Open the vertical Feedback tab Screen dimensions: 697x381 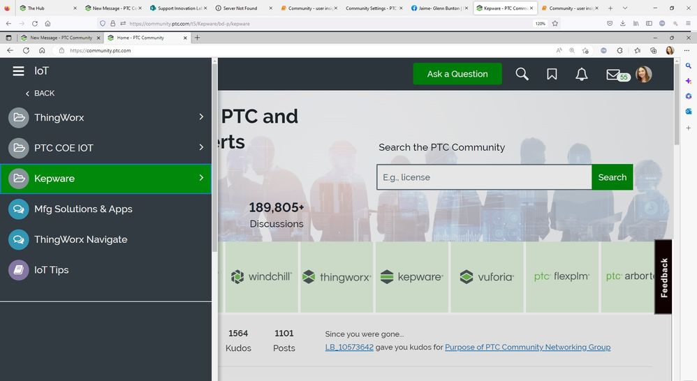663,277
